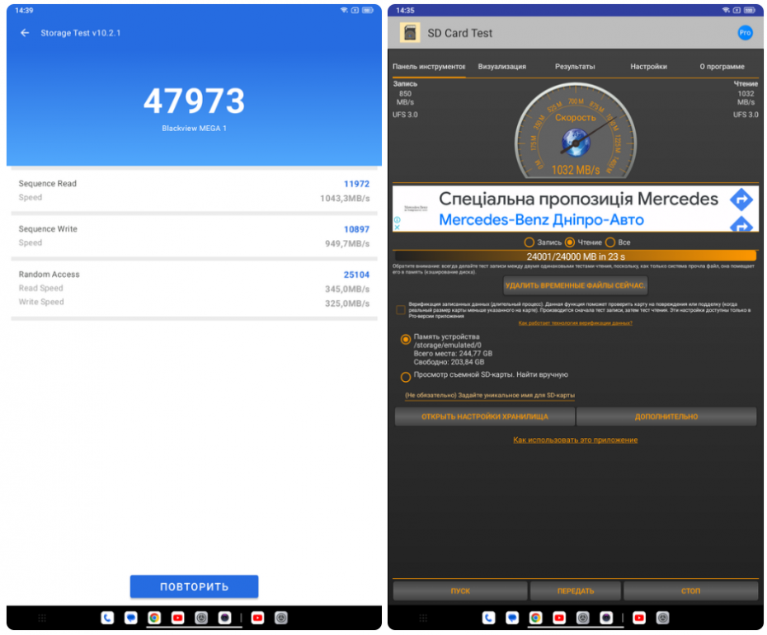Switch to the Визуализация tab

(501, 67)
